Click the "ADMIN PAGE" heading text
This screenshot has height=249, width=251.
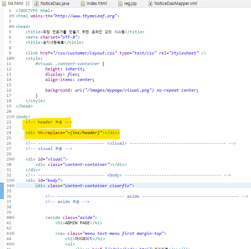[77, 223]
